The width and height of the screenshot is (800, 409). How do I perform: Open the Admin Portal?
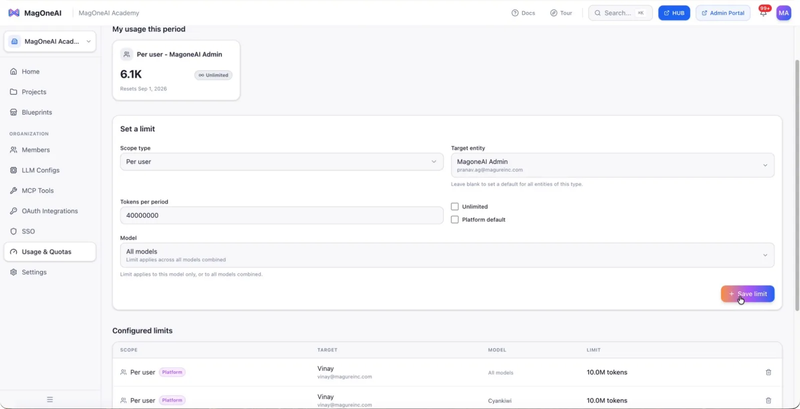pyautogui.click(x=723, y=13)
